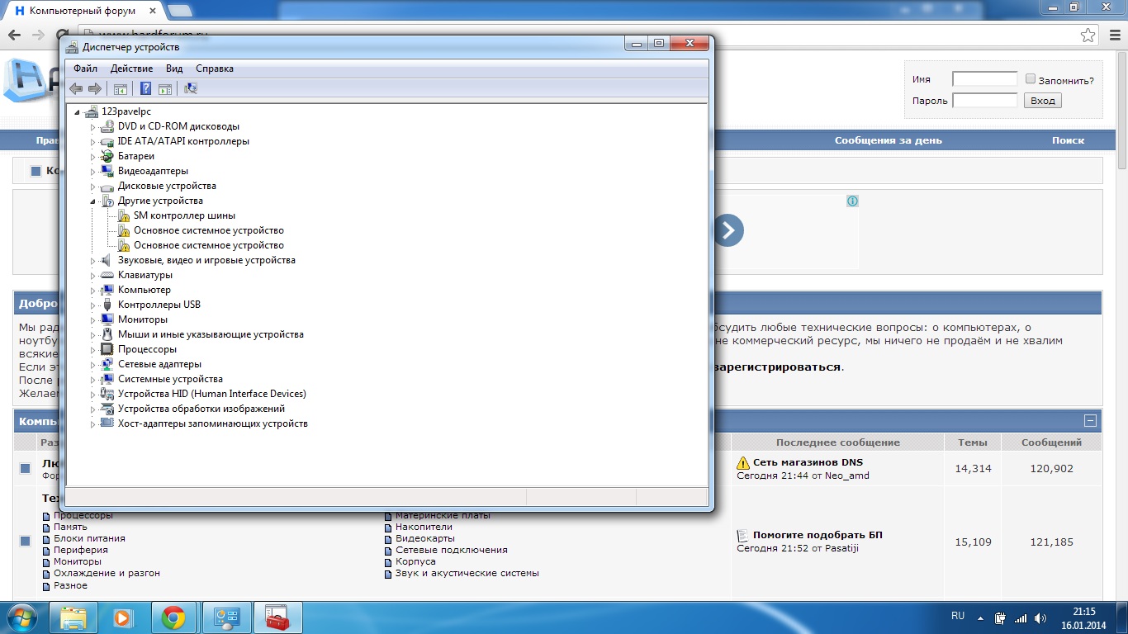Click the Сетевые адаптеры network icon

point(107,364)
